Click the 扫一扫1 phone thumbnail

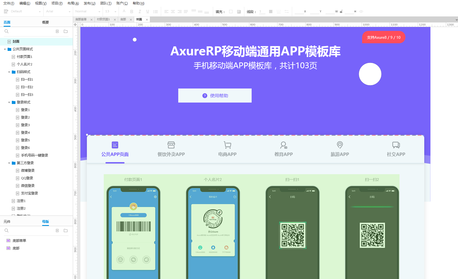coord(292,233)
